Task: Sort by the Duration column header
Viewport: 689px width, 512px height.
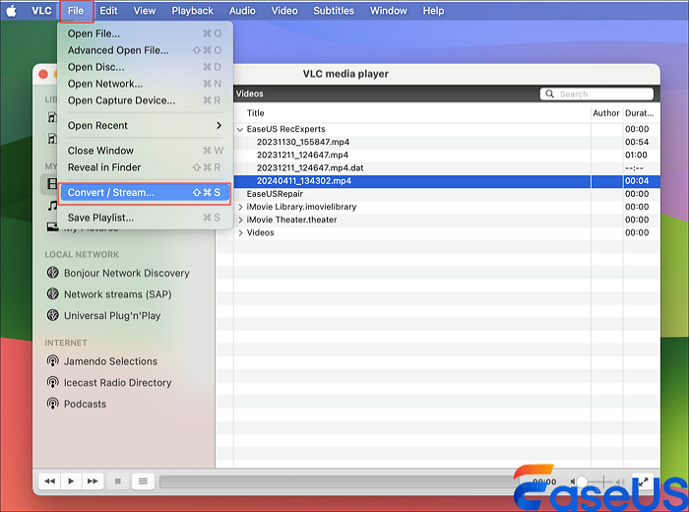Action: [640, 113]
